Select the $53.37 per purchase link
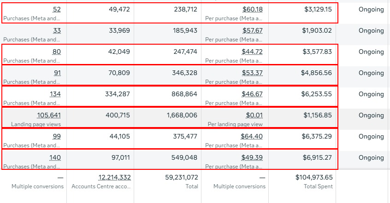This screenshot has width=390, height=203. point(253,73)
